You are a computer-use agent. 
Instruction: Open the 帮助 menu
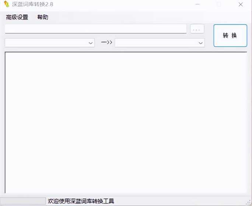pyautogui.click(x=43, y=17)
